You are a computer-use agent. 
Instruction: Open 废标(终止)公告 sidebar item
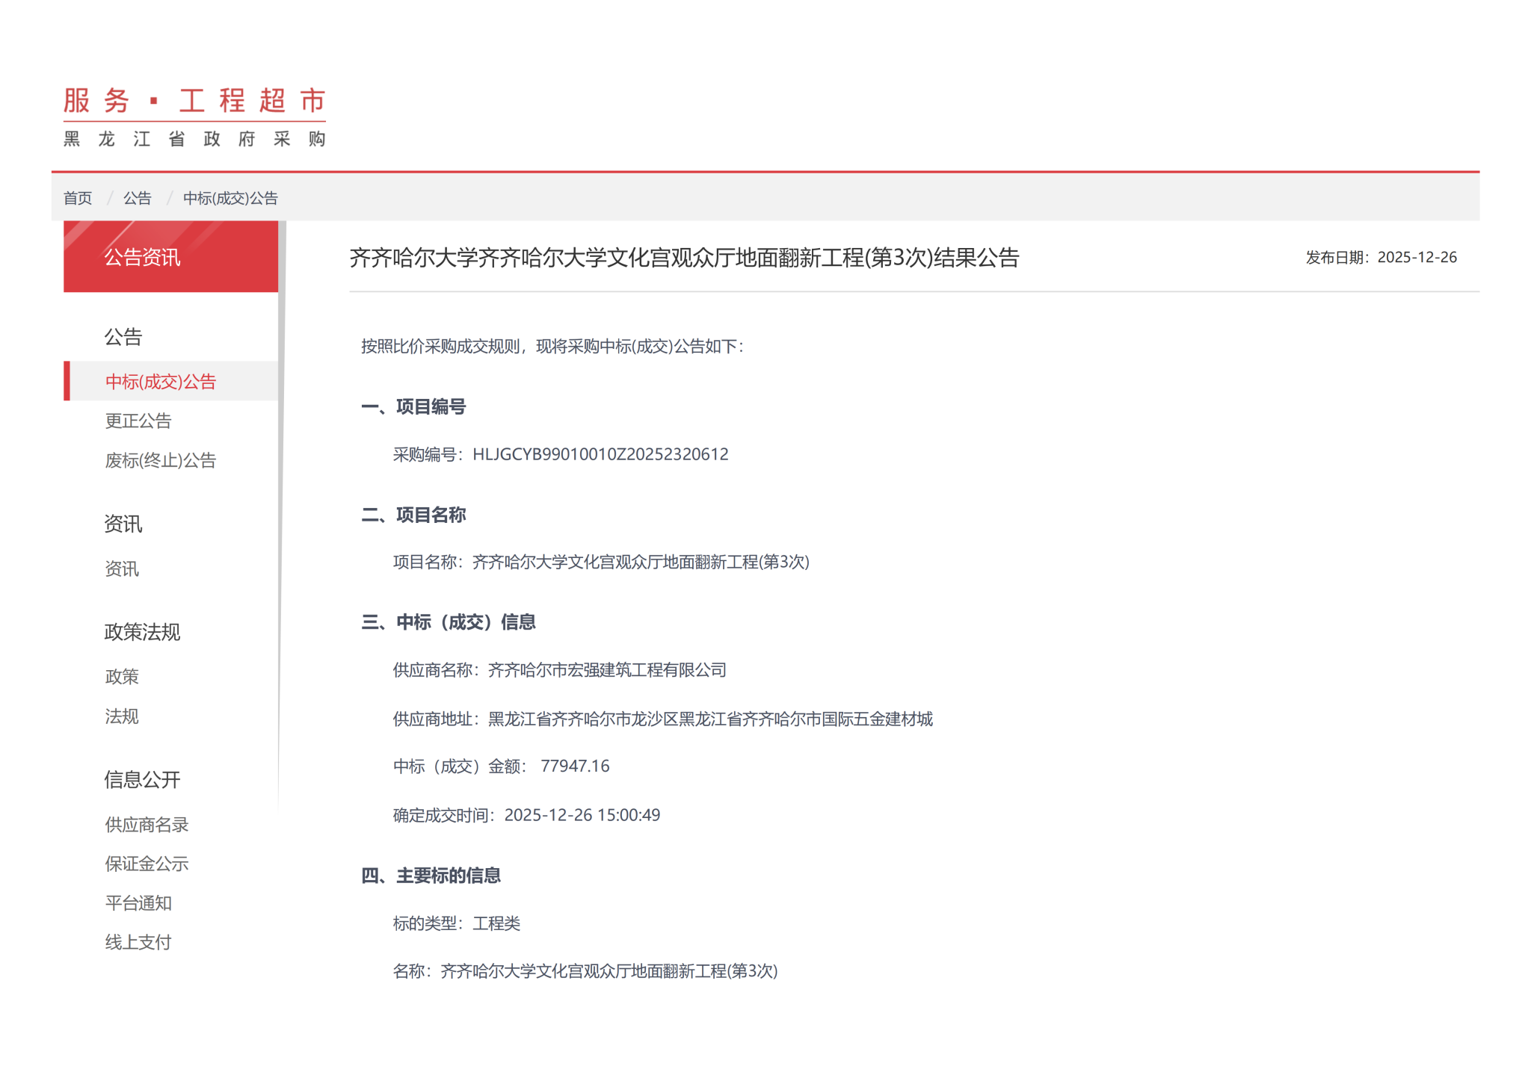pos(161,461)
